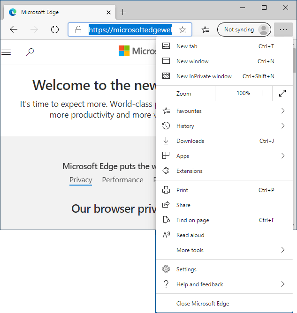Click the History clock icon
Screen dimensions: 297x313
click(166, 126)
